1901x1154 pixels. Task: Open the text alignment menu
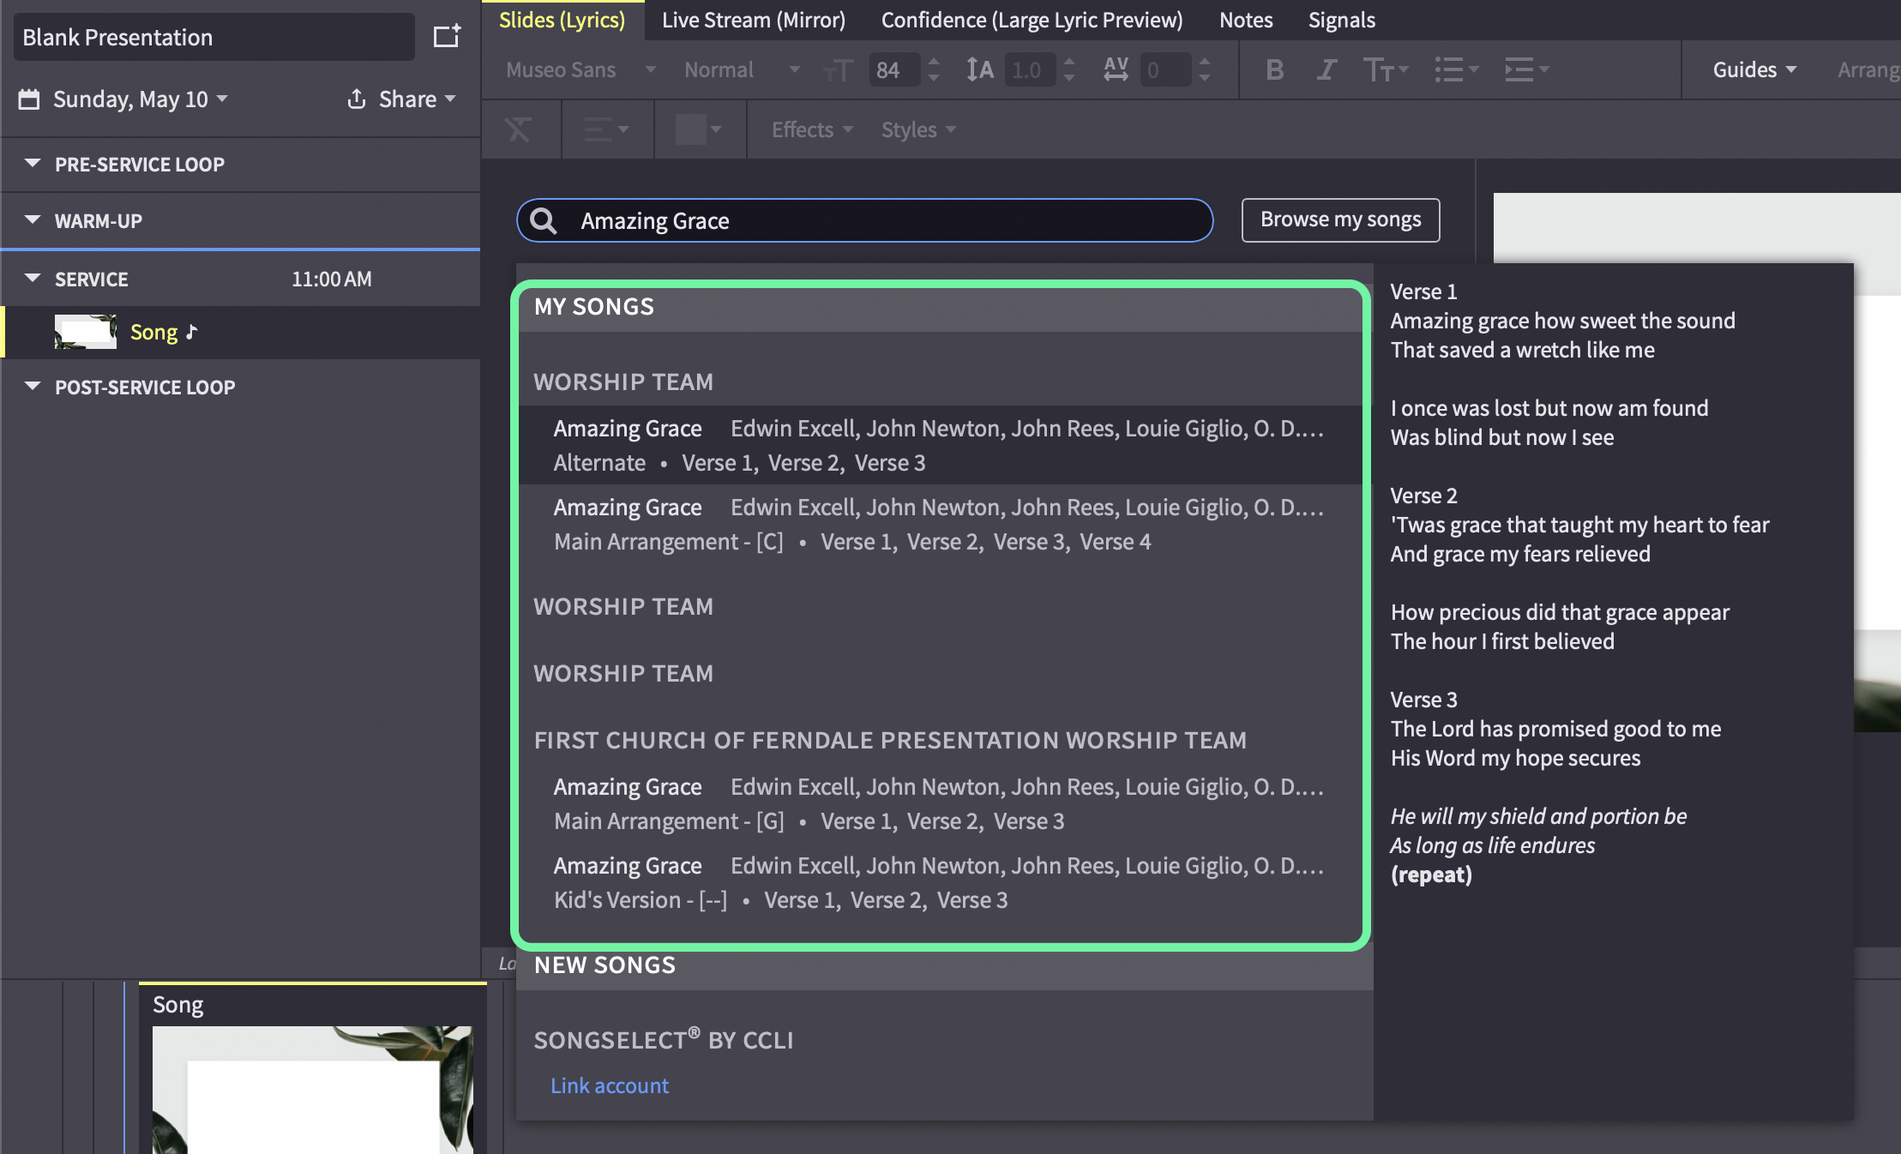(606, 129)
